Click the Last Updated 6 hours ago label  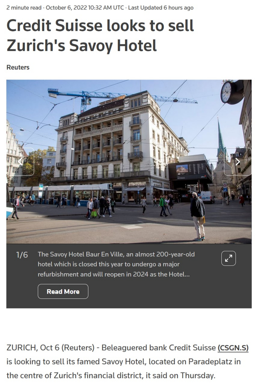(161, 8)
